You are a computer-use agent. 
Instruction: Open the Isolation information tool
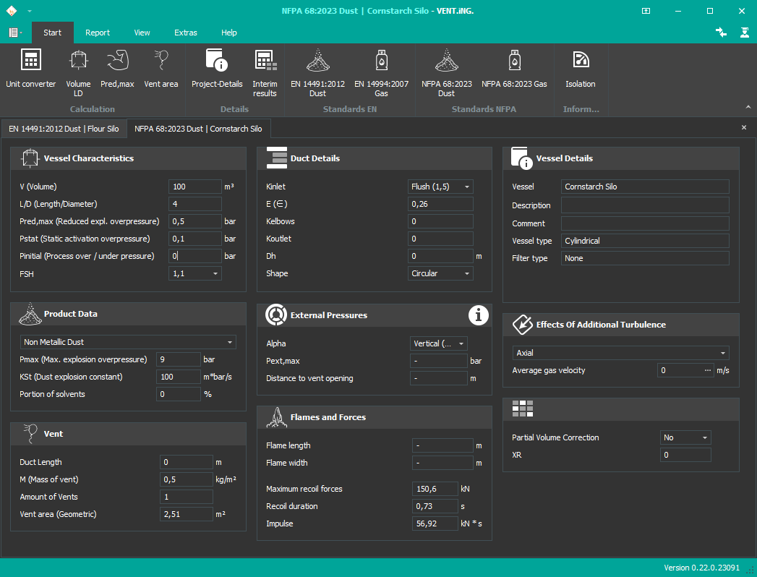[x=580, y=70]
